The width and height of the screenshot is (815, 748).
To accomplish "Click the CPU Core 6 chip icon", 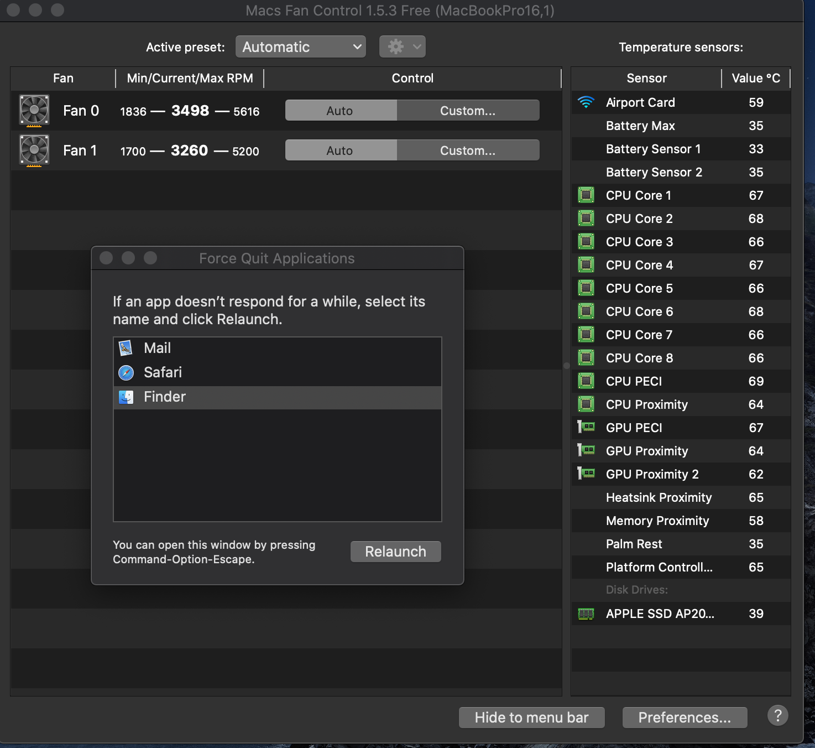I will point(586,311).
